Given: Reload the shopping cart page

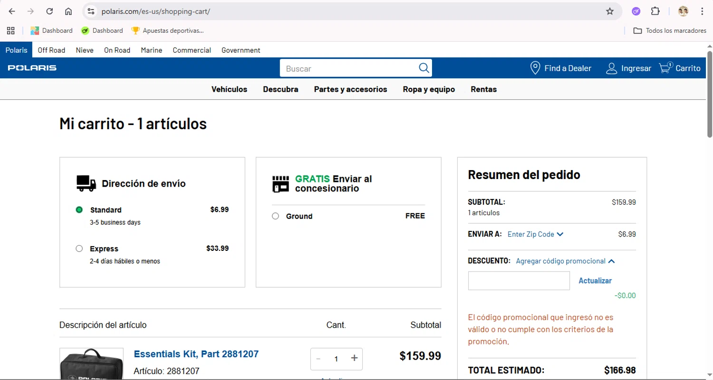Looking at the screenshot, I should click(x=49, y=11).
